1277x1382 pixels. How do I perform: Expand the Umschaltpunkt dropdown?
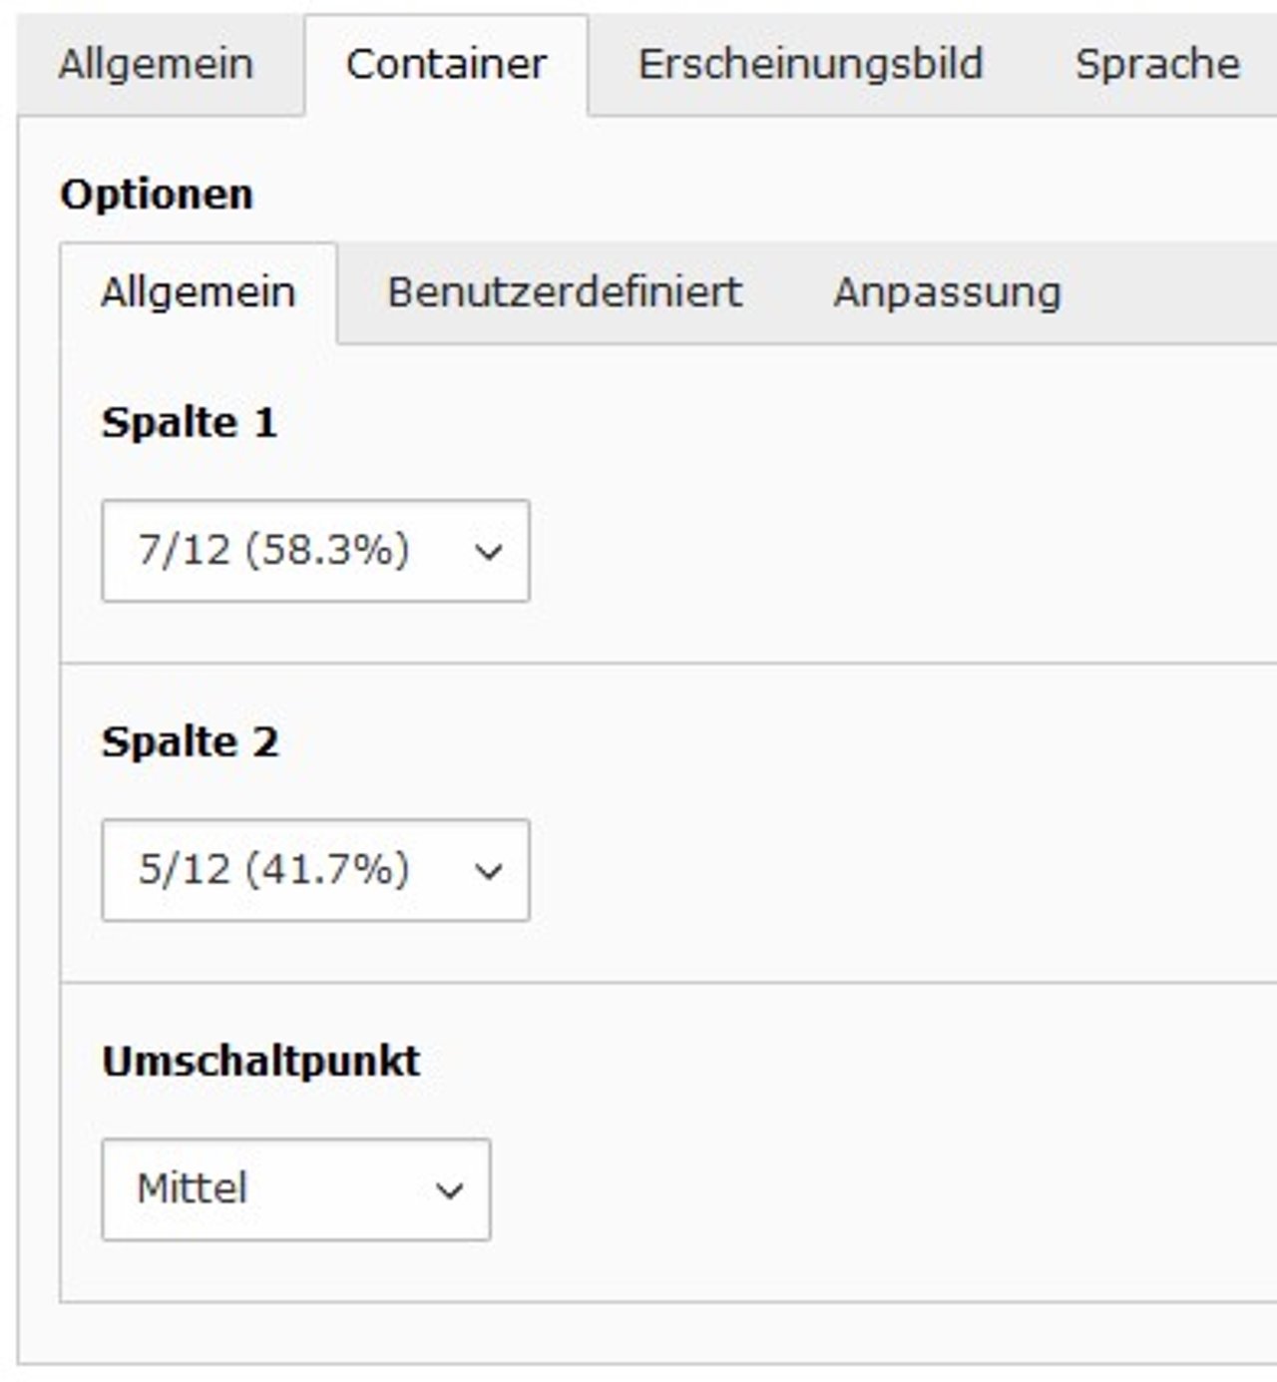295,1189
